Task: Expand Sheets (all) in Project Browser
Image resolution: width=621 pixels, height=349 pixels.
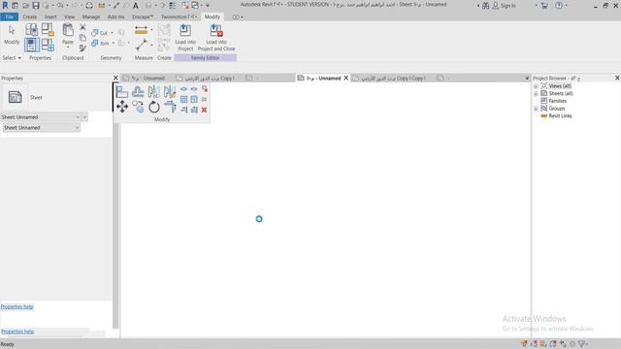Action: pyautogui.click(x=536, y=93)
